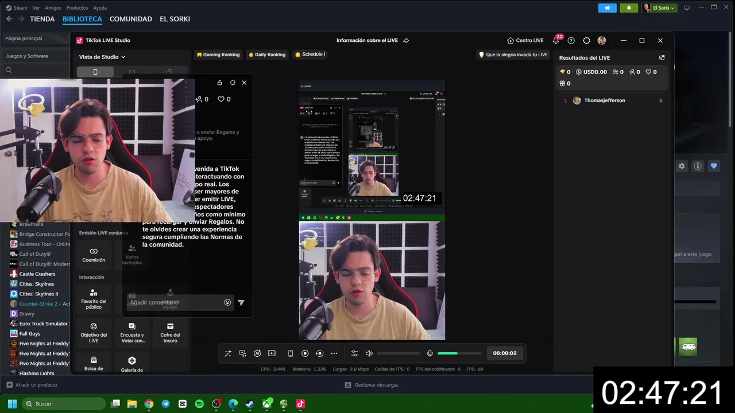This screenshot has width=735, height=413.
Task: Click the mobile phone orientation icon in toolbar
Action: pyautogui.click(x=291, y=353)
